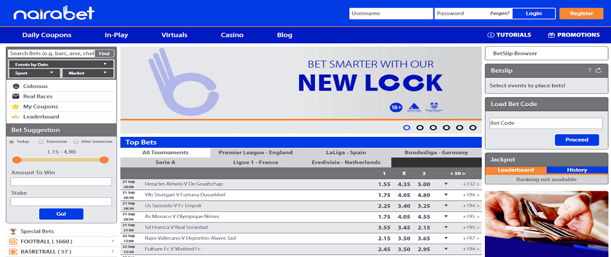The width and height of the screenshot is (611, 257).
Task: Click the Colossus icon in sidebar
Action: pos(15,86)
